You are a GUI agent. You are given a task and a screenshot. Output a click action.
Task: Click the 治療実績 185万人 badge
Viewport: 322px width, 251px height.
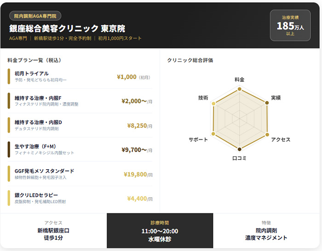290,25
